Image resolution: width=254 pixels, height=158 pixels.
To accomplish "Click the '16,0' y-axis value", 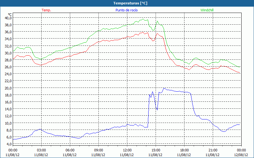I will [x=8, y=102].
